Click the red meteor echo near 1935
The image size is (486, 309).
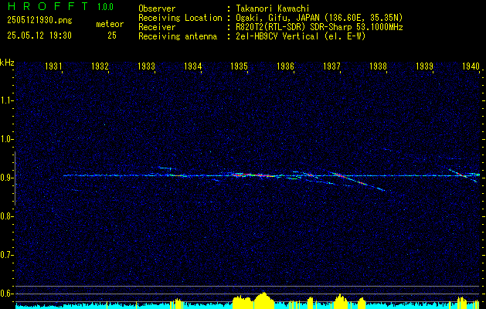[x=254, y=175]
